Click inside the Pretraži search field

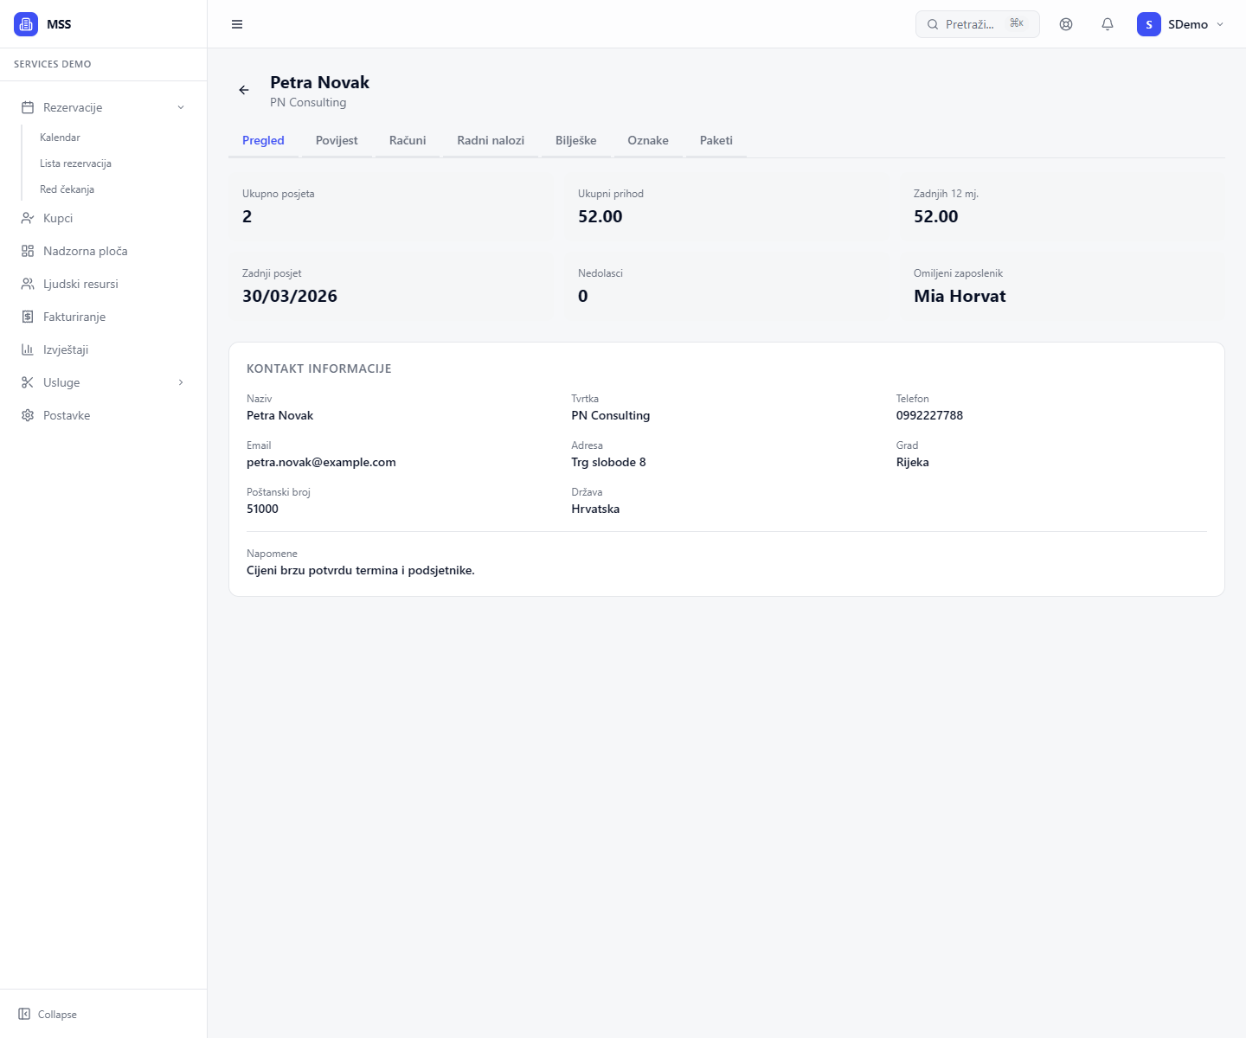pyautogui.click(x=973, y=24)
